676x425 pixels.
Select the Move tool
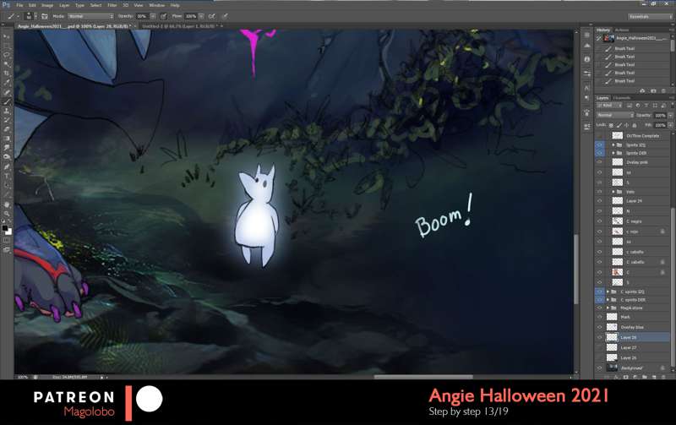tap(7, 37)
